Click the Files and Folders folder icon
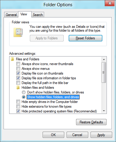116x142 pixels. [12, 59]
